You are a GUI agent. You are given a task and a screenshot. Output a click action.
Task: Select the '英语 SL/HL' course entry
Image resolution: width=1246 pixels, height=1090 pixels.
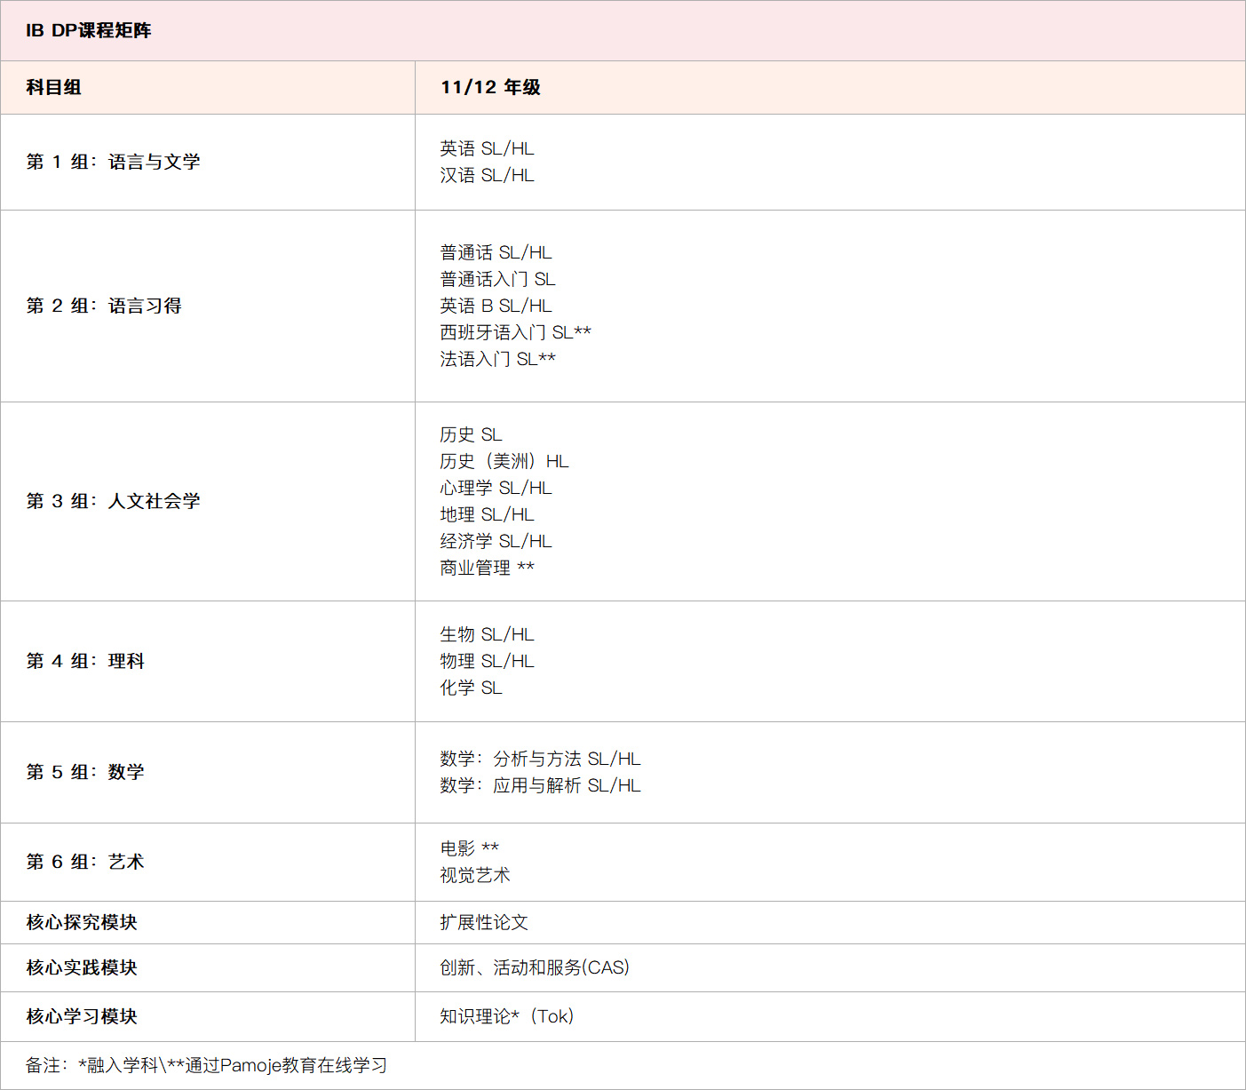point(487,148)
